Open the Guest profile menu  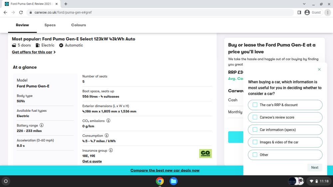click(313, 13)
